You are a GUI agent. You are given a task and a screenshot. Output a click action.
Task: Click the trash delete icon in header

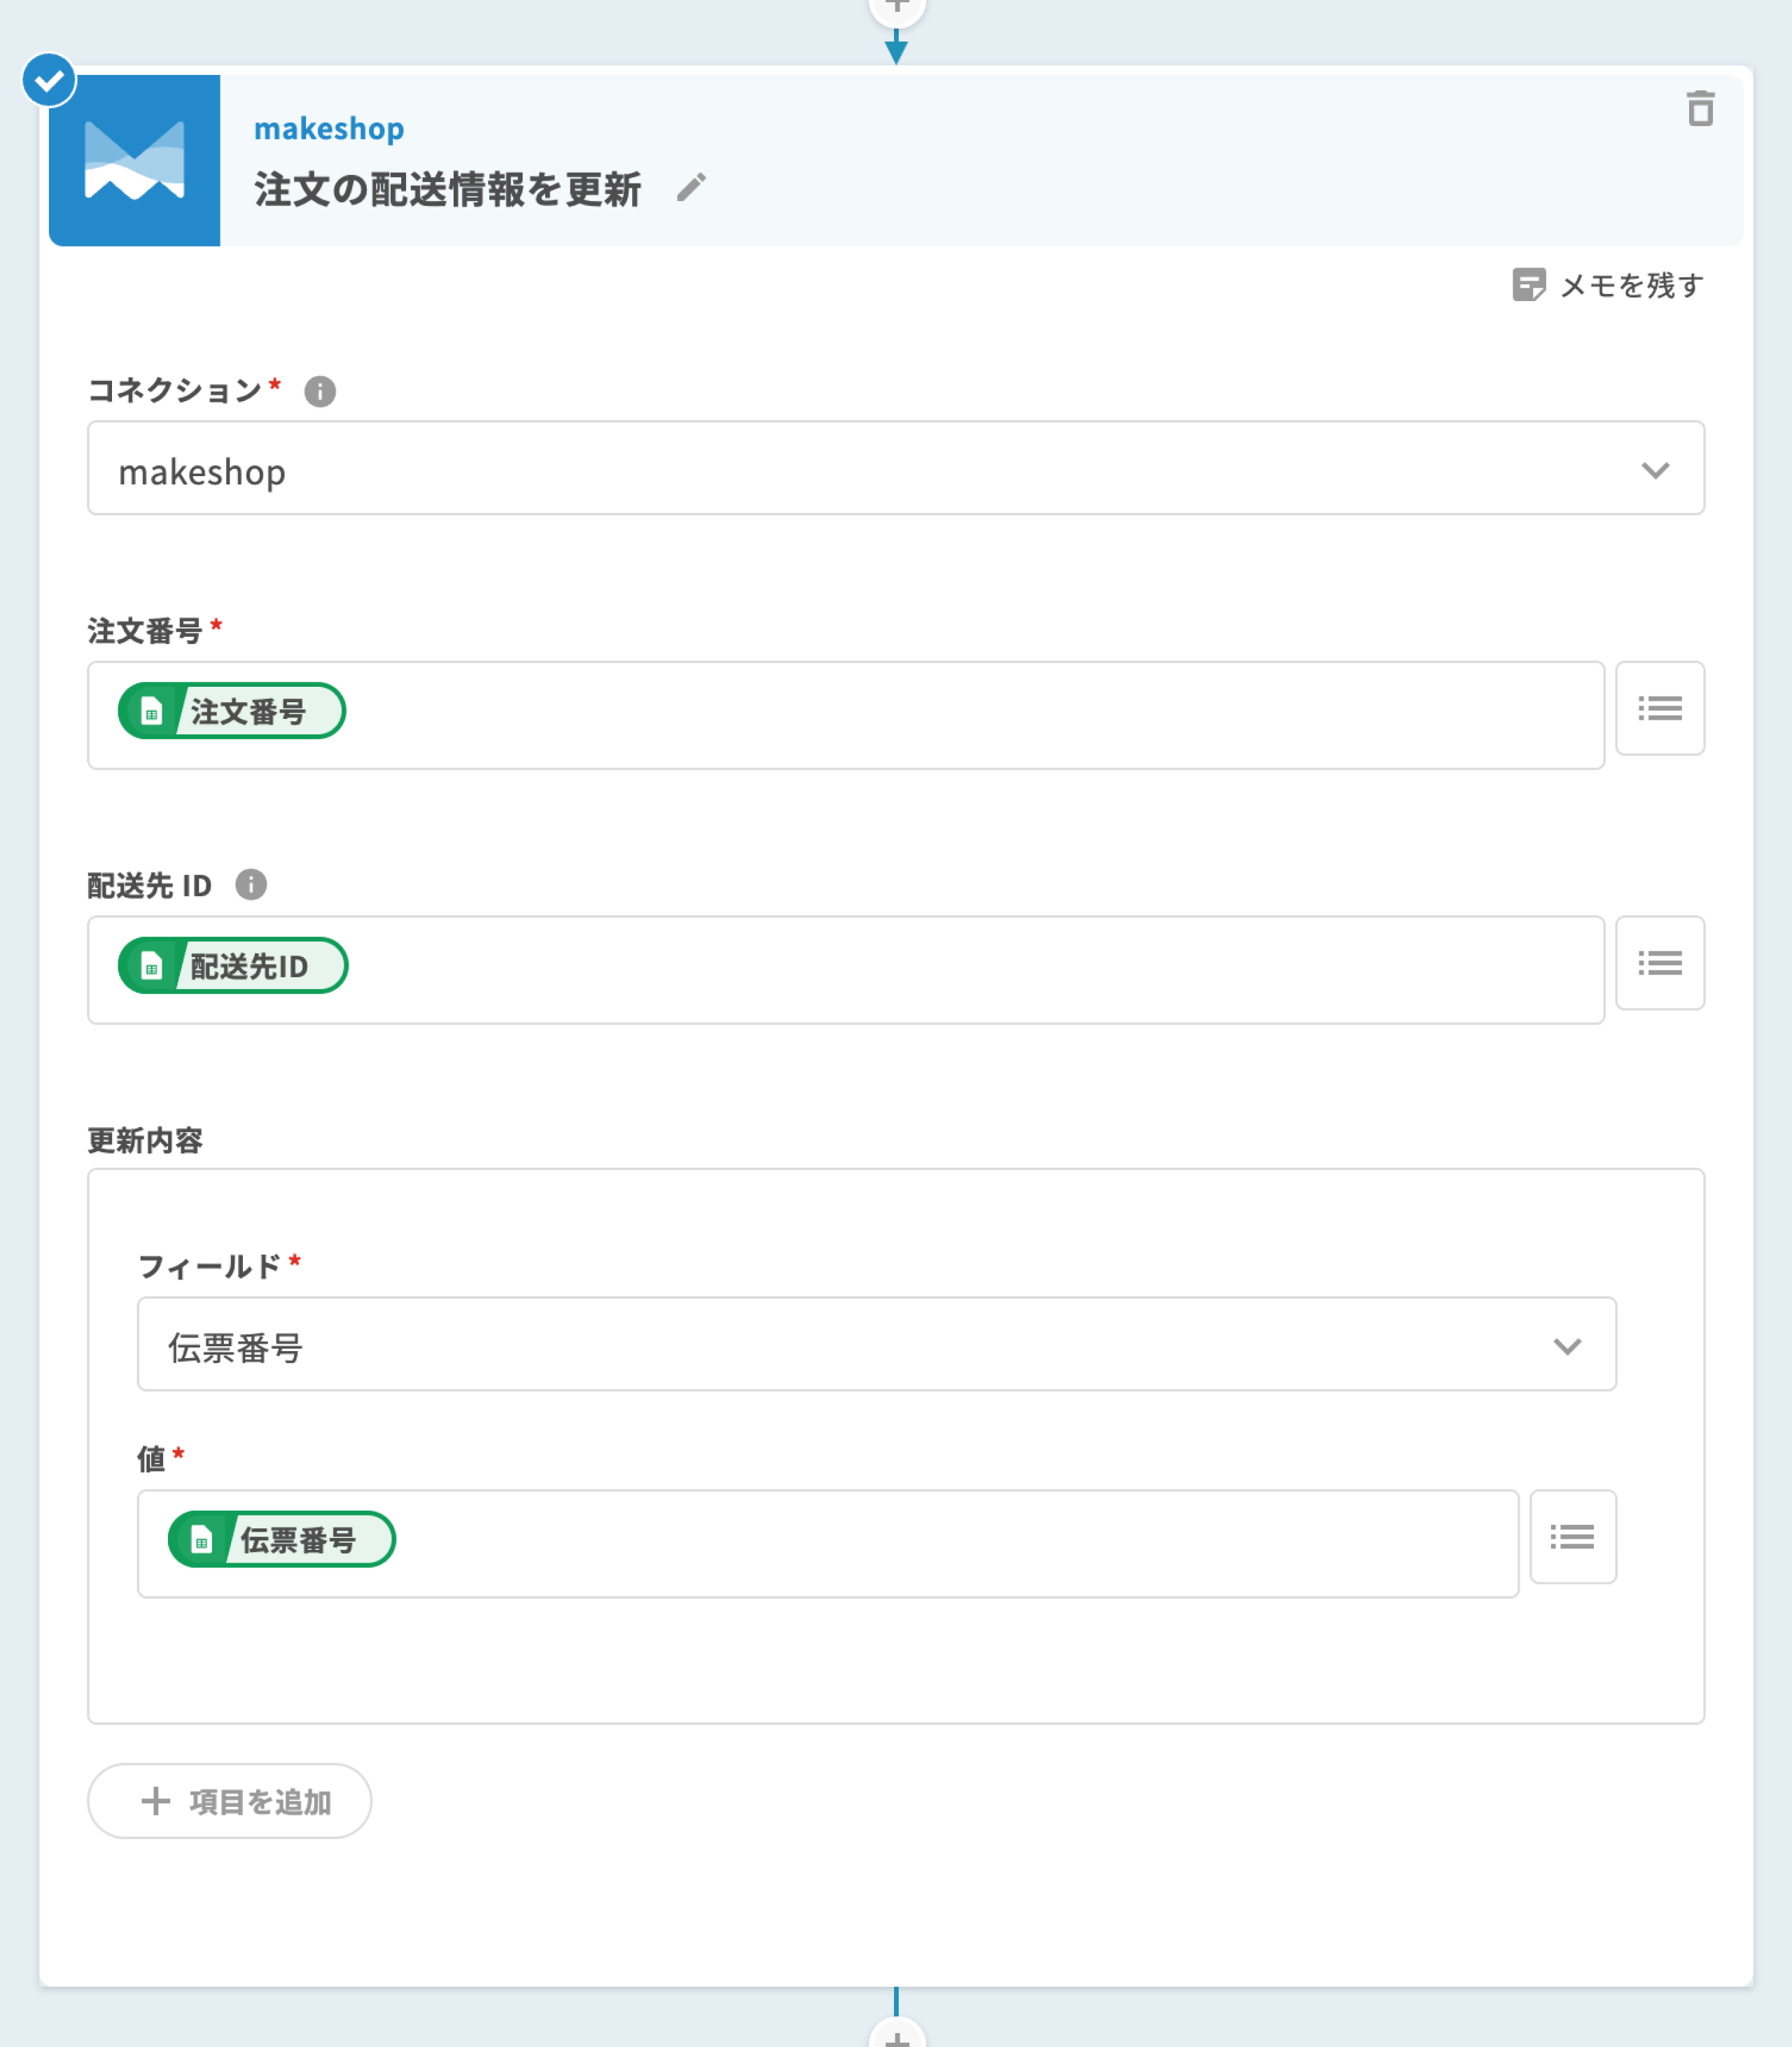1700,109
